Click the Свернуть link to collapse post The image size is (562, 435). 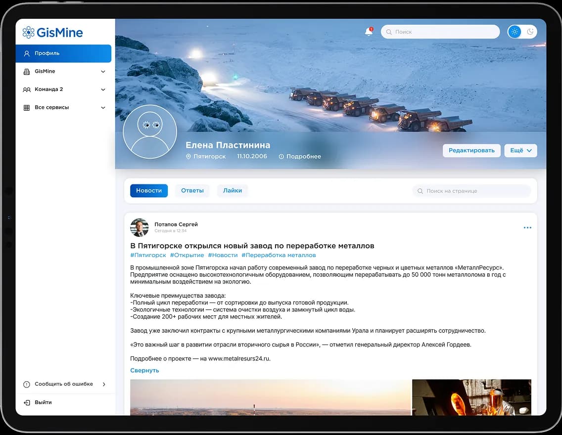144,370
